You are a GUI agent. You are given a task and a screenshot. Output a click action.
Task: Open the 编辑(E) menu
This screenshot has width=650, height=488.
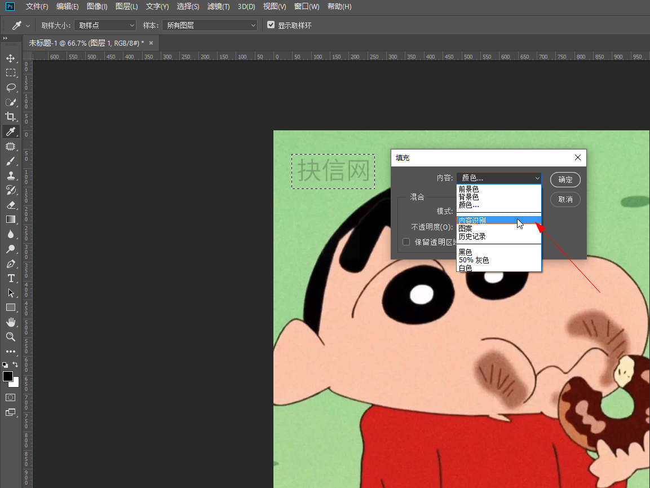coord(67,7)
